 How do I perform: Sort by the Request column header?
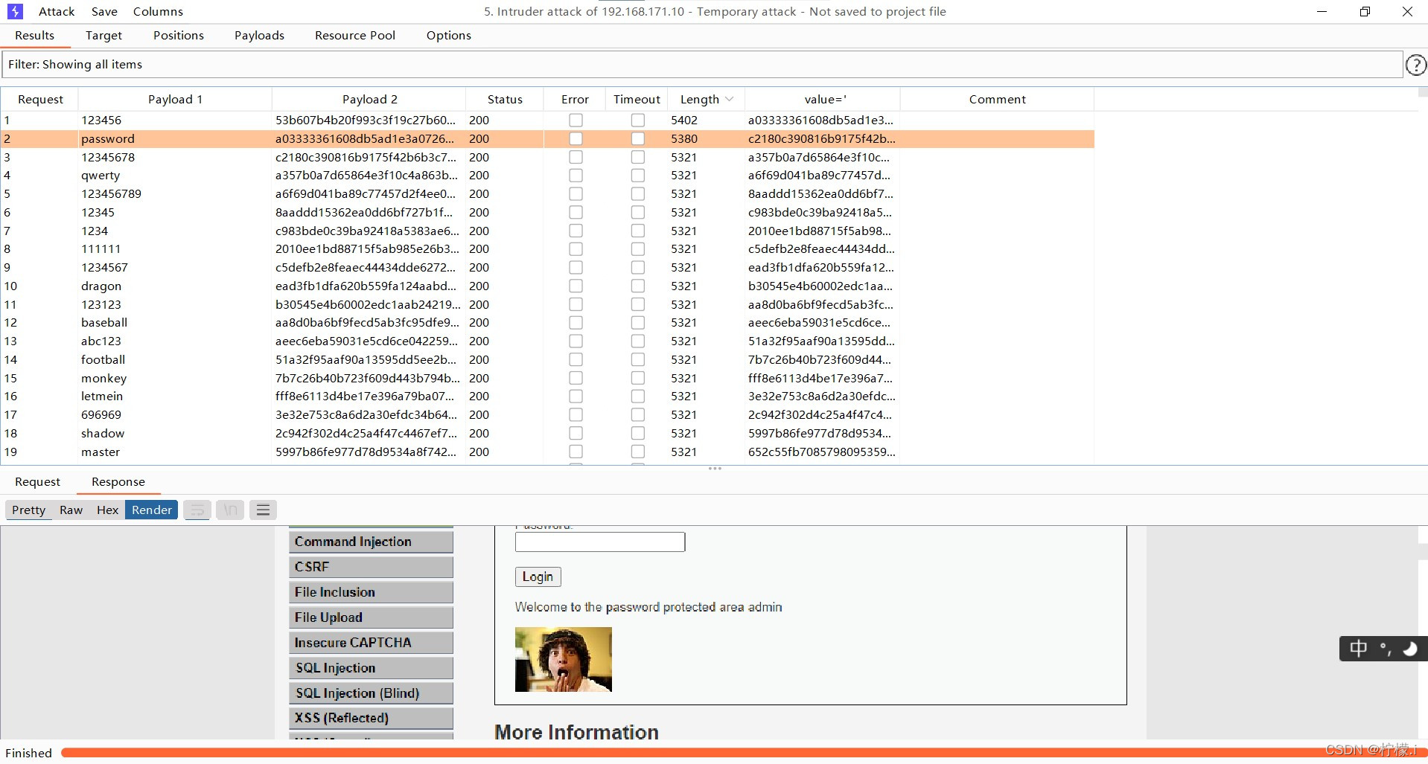(x=40, y=99)
